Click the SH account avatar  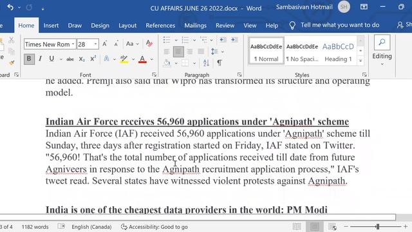[x=344, y=7]
